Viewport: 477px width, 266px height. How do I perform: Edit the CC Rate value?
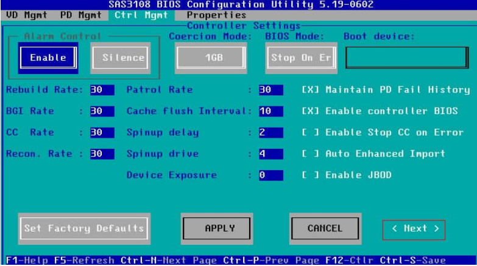[x=102, y=132]
